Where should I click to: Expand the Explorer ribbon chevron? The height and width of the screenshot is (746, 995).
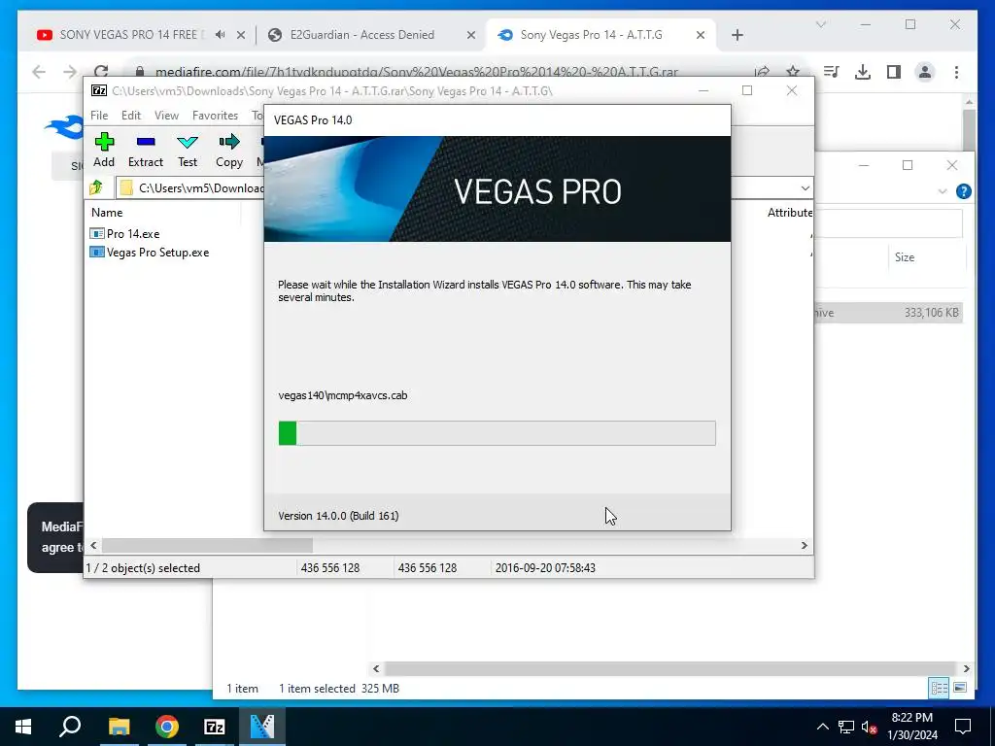pyautogui.click(x=943, y=191)
